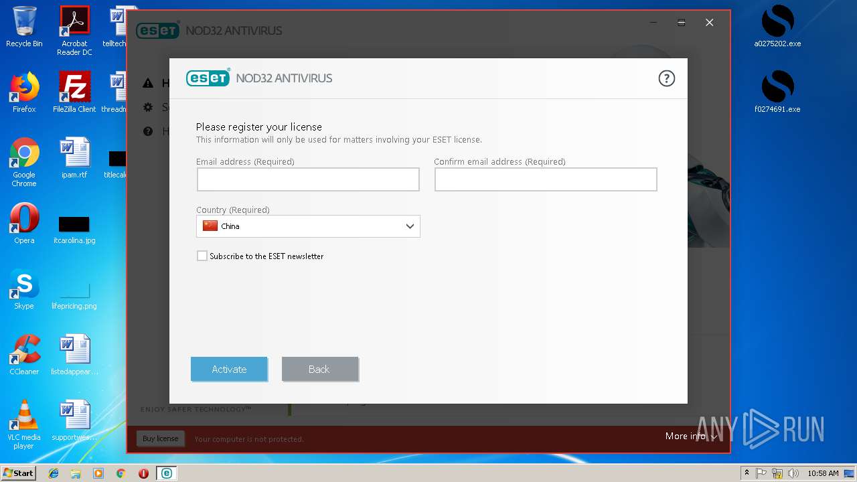Viewport: 857px width, 482px height.
Task: Select ESET sidebar help question item
Action: (x=148, y=131)
